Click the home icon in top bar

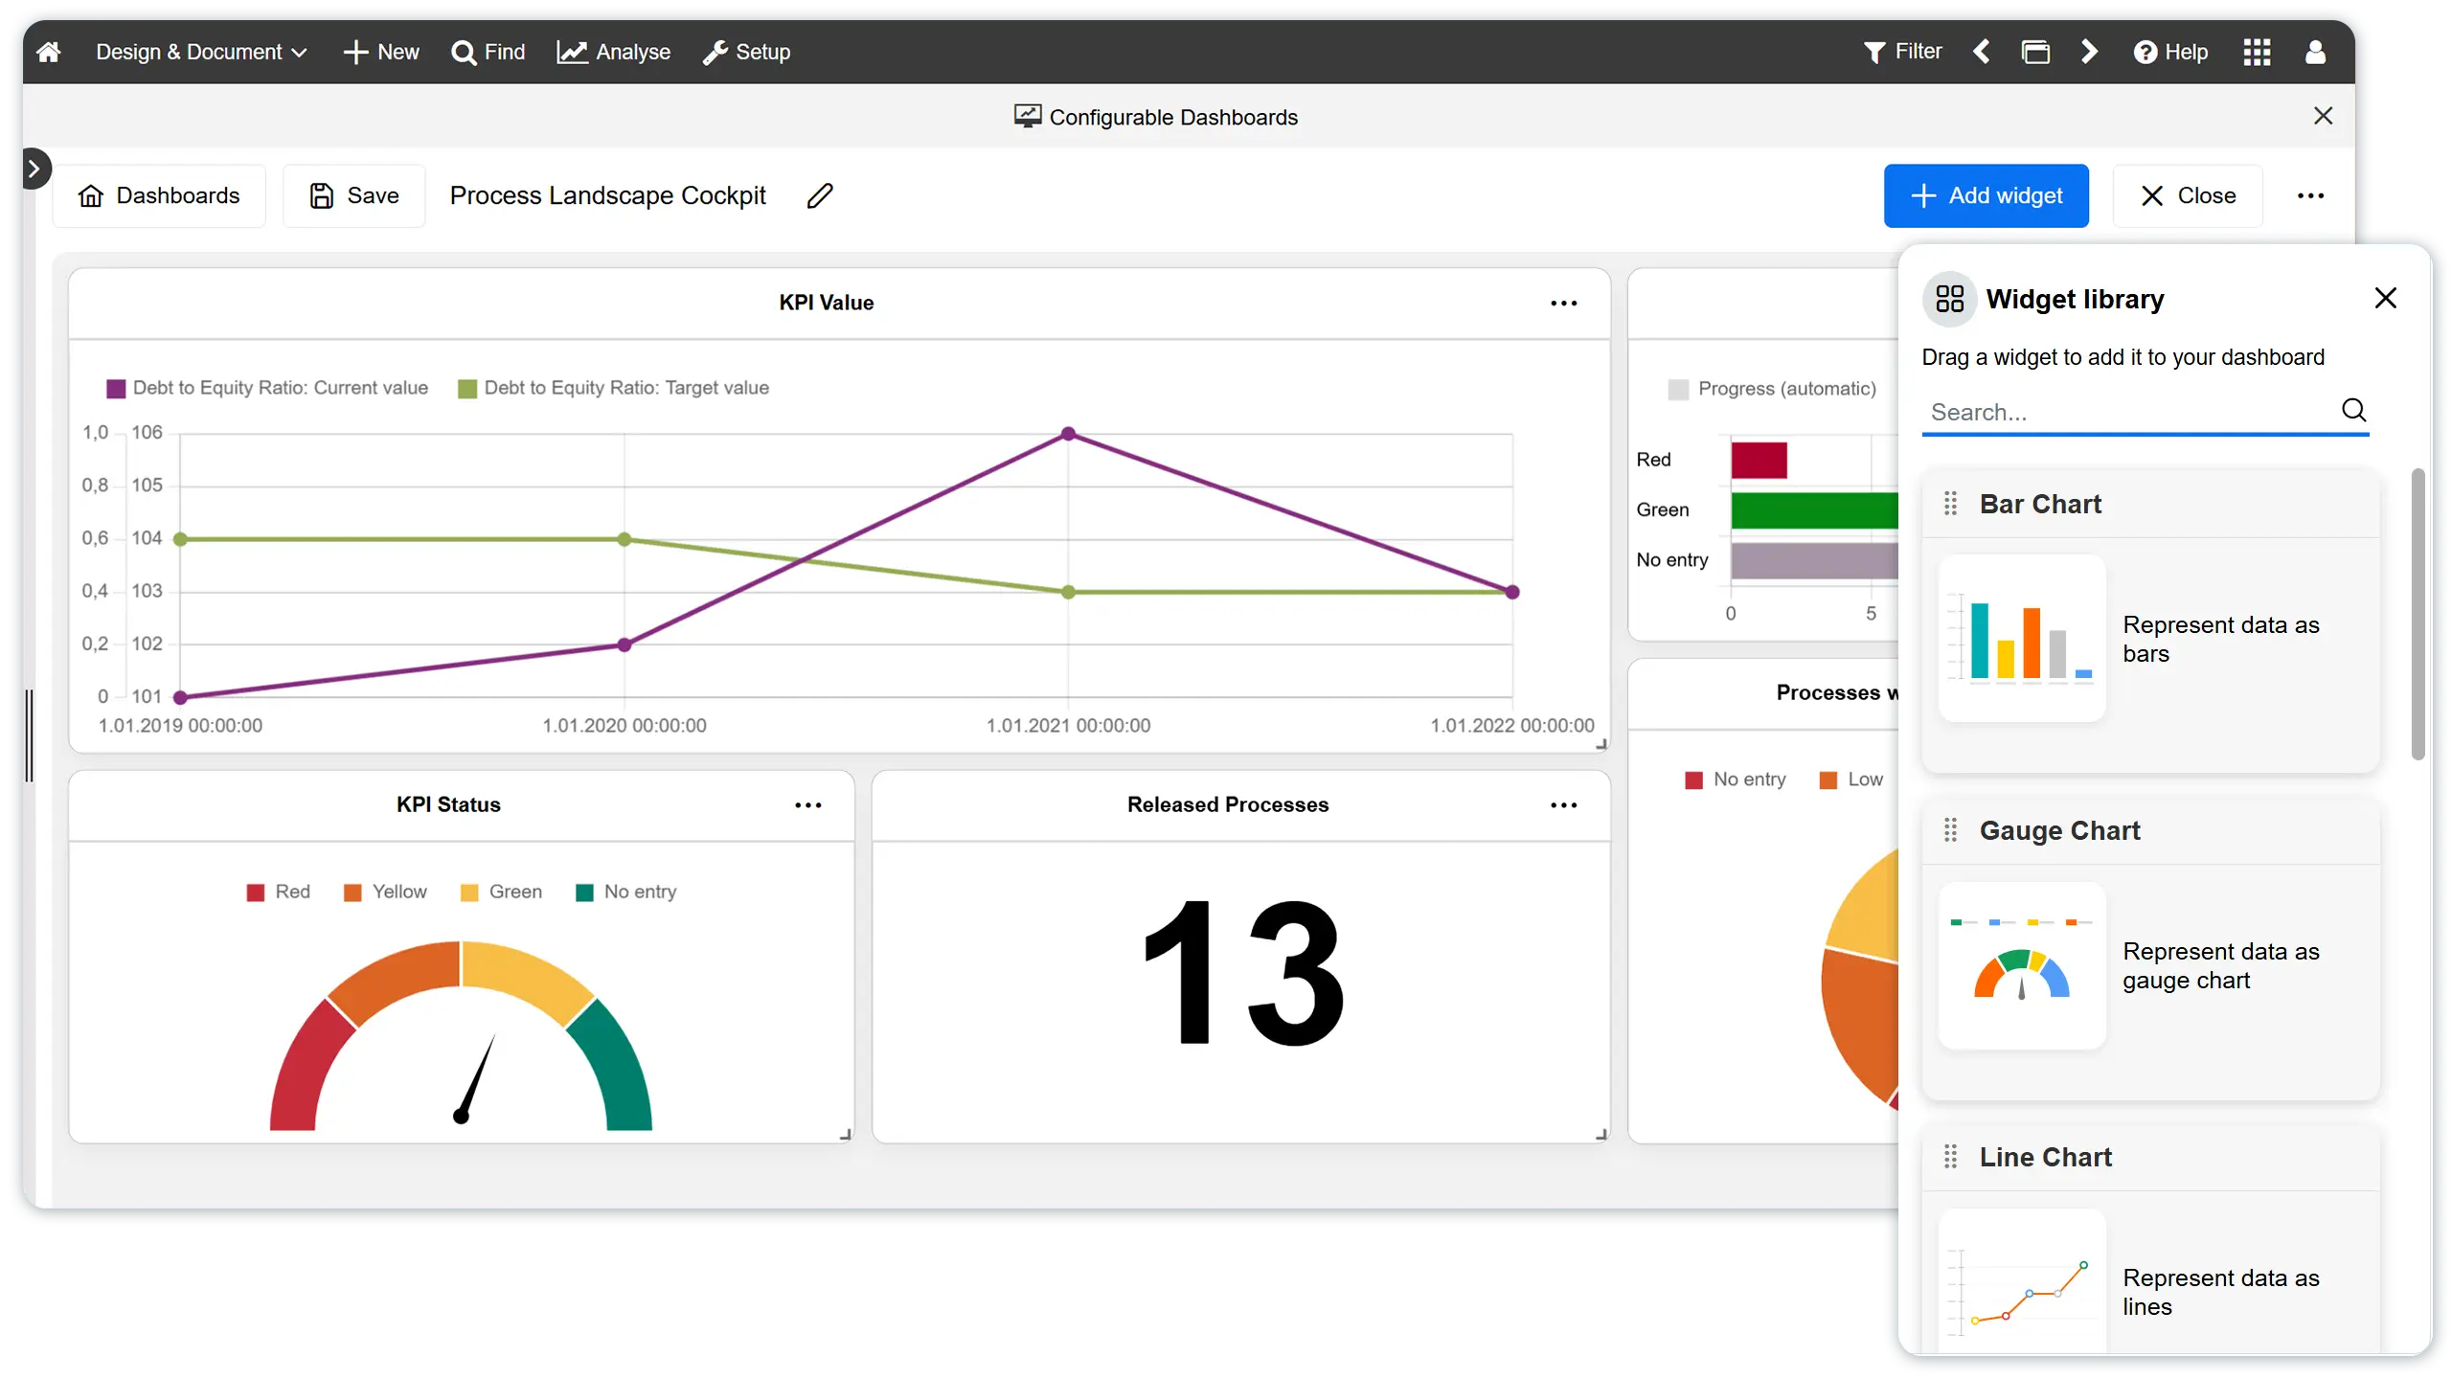point(49,52)
